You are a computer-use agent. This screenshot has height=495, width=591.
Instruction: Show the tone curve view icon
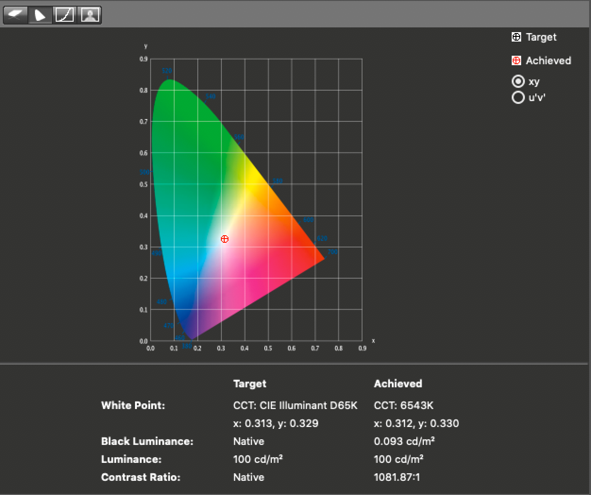coord(65,15)
